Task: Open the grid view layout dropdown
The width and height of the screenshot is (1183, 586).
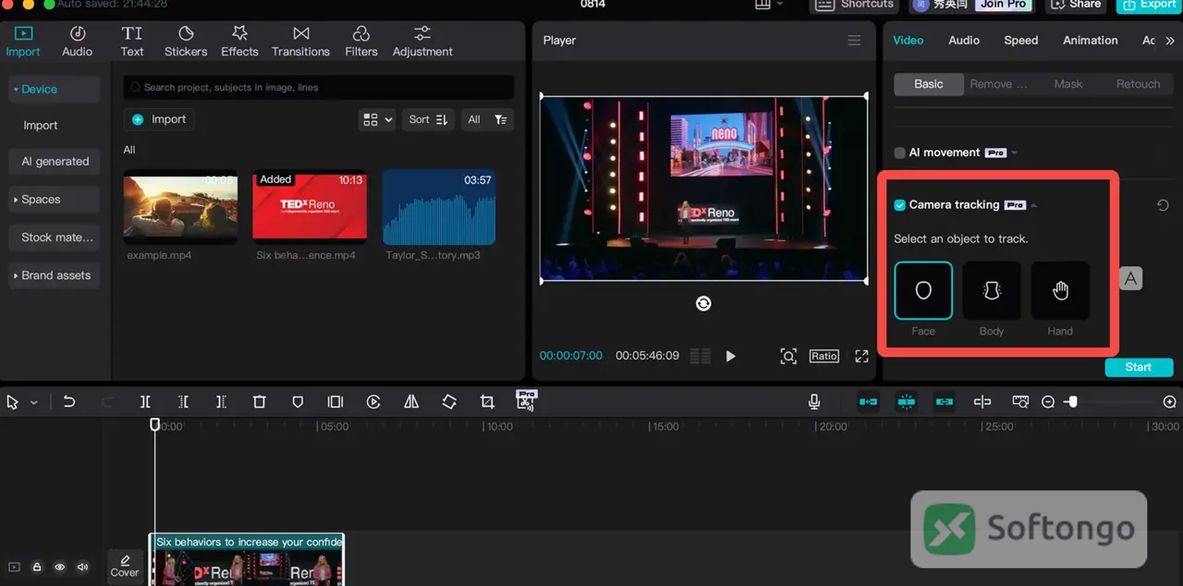Action: [x=377, y=120]
